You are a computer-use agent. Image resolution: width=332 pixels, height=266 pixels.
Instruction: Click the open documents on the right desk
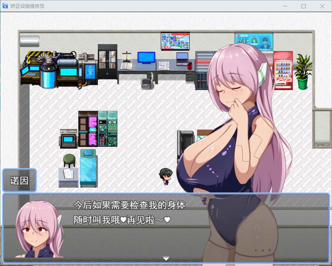(x=164, y=65)
